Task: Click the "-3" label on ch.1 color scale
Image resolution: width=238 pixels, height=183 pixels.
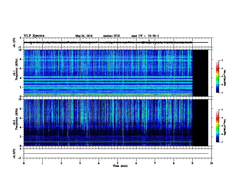Action: pos(222,60)
